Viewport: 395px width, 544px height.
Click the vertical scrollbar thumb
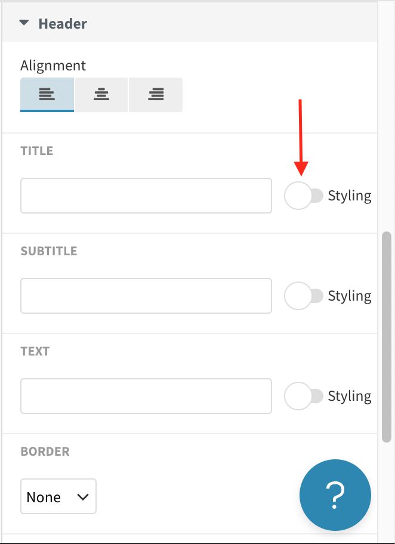point(387,337)
